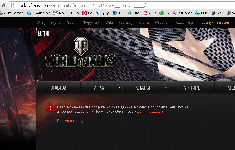The height and width of the screenshot is (150, 235).
Task: Select the ТУРНИРЫ navigation tab
Action: pos(192,88)
